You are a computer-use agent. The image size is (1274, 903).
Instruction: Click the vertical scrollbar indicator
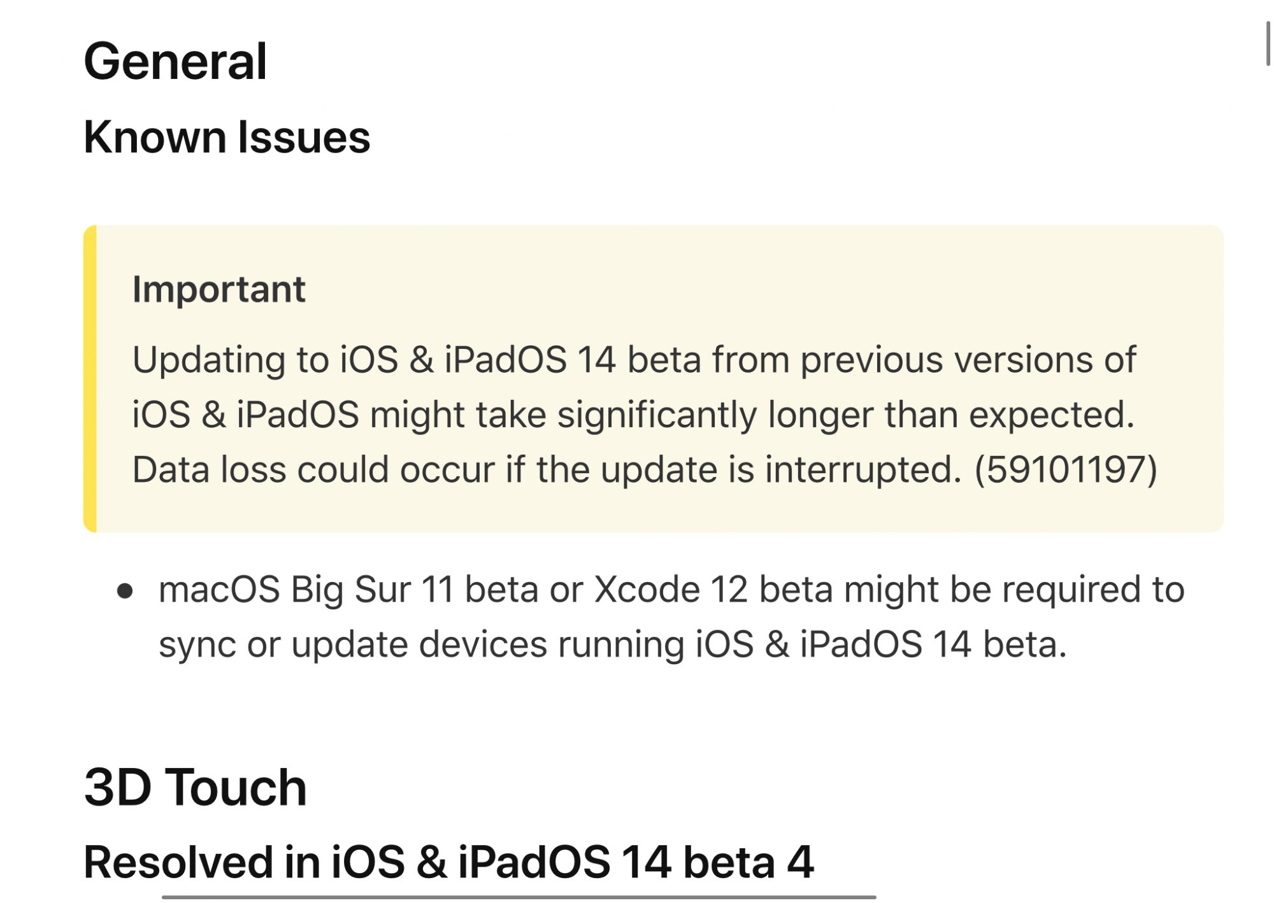pos(1268,43)
